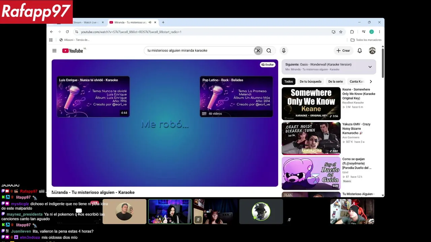
Task: Close the Stream - Watch Live tab
Action: pos(103,23)
